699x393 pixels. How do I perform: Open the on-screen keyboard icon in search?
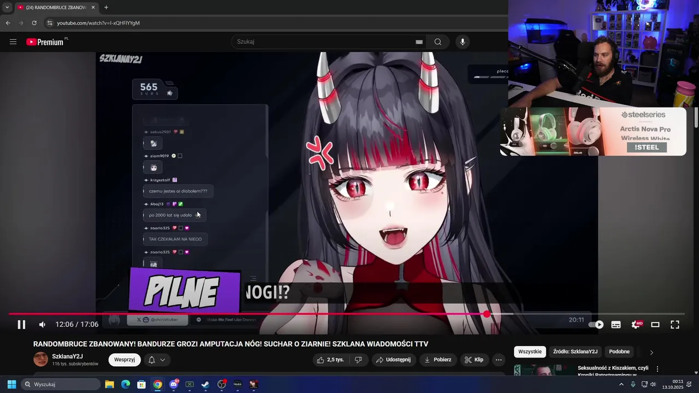point(419,42)
